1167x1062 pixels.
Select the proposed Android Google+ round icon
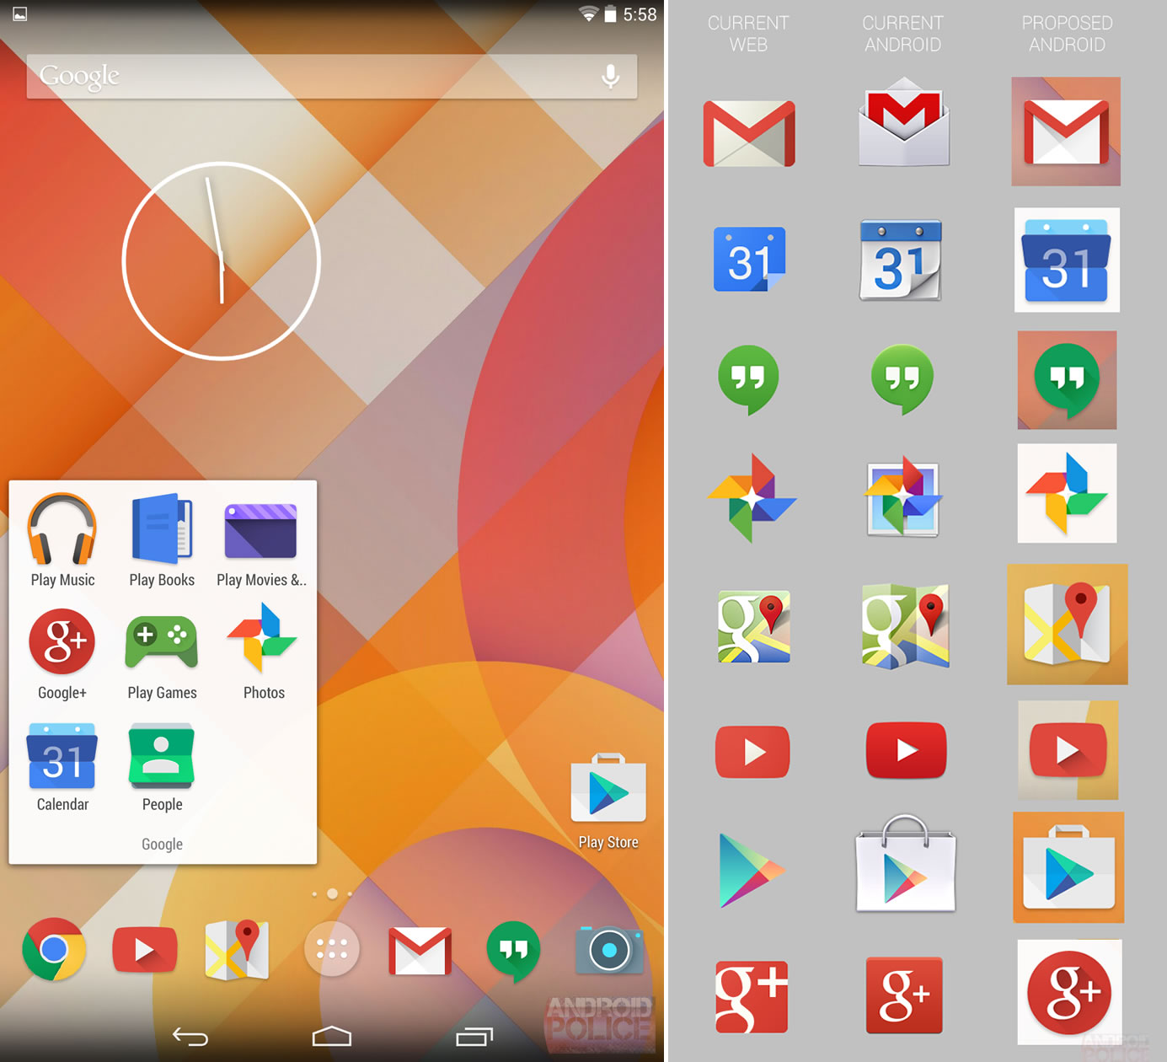point(1069,992)
